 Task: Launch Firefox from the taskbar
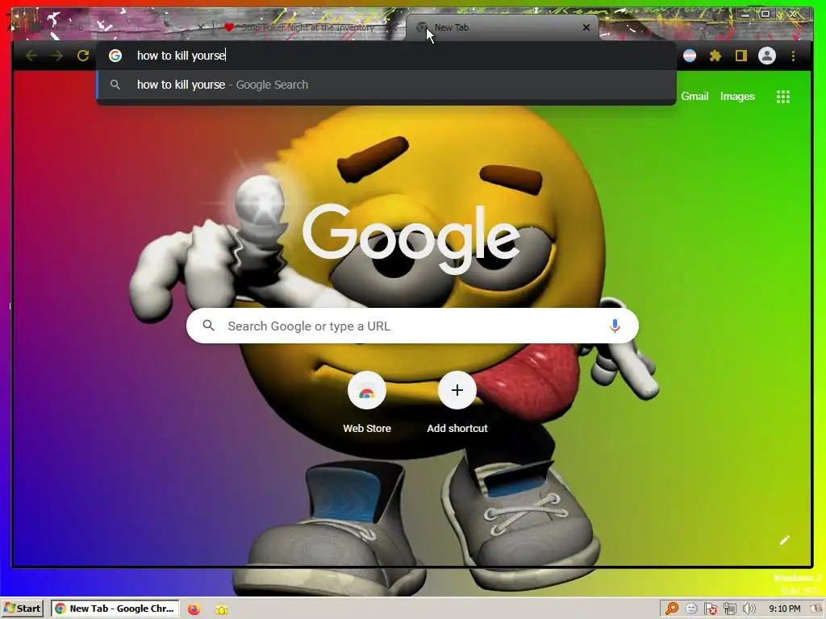click(194, 609)
